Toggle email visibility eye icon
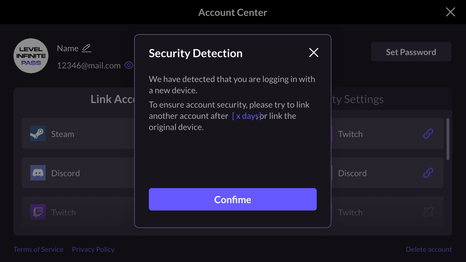This screenshot has width=466, height=262. click(128, 65)
